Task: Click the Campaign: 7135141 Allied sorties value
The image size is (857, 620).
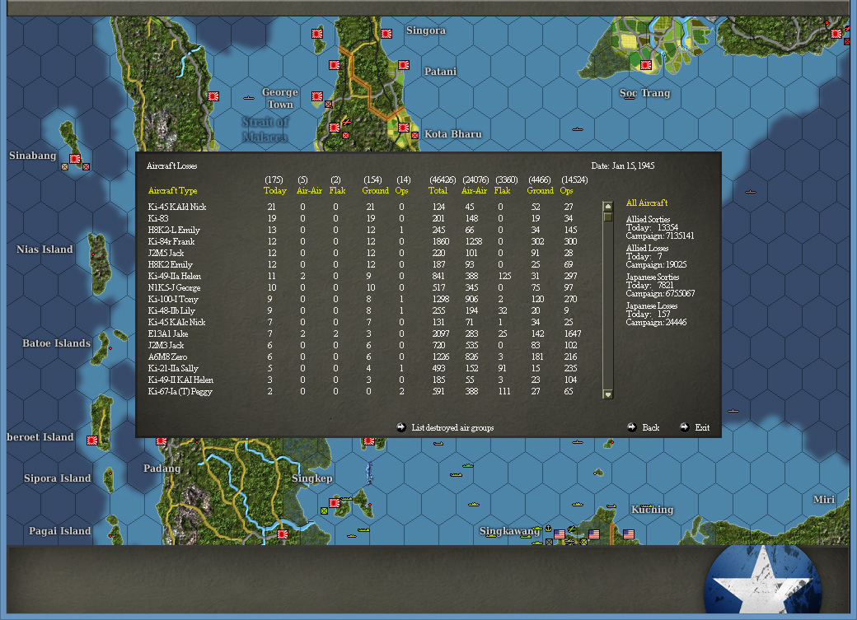Action: (x=660, y=236)
